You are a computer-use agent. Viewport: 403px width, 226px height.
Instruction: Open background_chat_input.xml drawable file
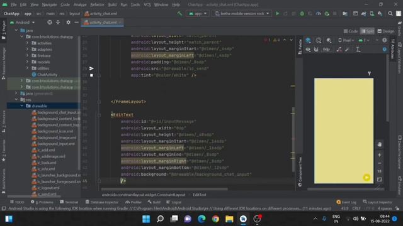[56, 112]
